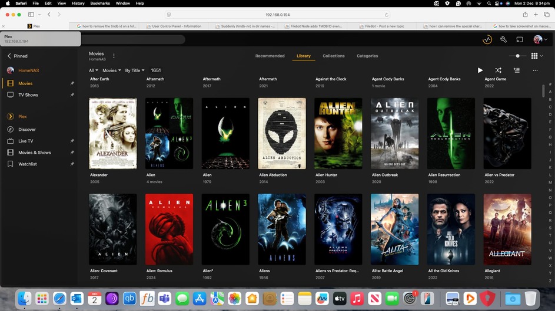Click Safari share icon
The width and height of the screenshot is (555, 311).
525,15
